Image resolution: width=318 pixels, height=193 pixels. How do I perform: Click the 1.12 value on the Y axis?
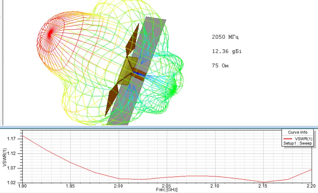click(11, 153)
